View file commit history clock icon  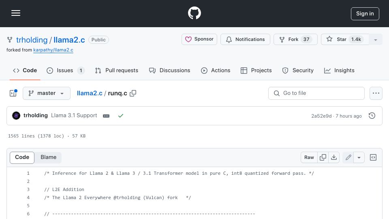(372, 116)
